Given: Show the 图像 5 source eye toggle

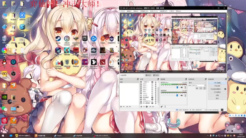Looking at the screenshot, I should click(x=152, y=84).
